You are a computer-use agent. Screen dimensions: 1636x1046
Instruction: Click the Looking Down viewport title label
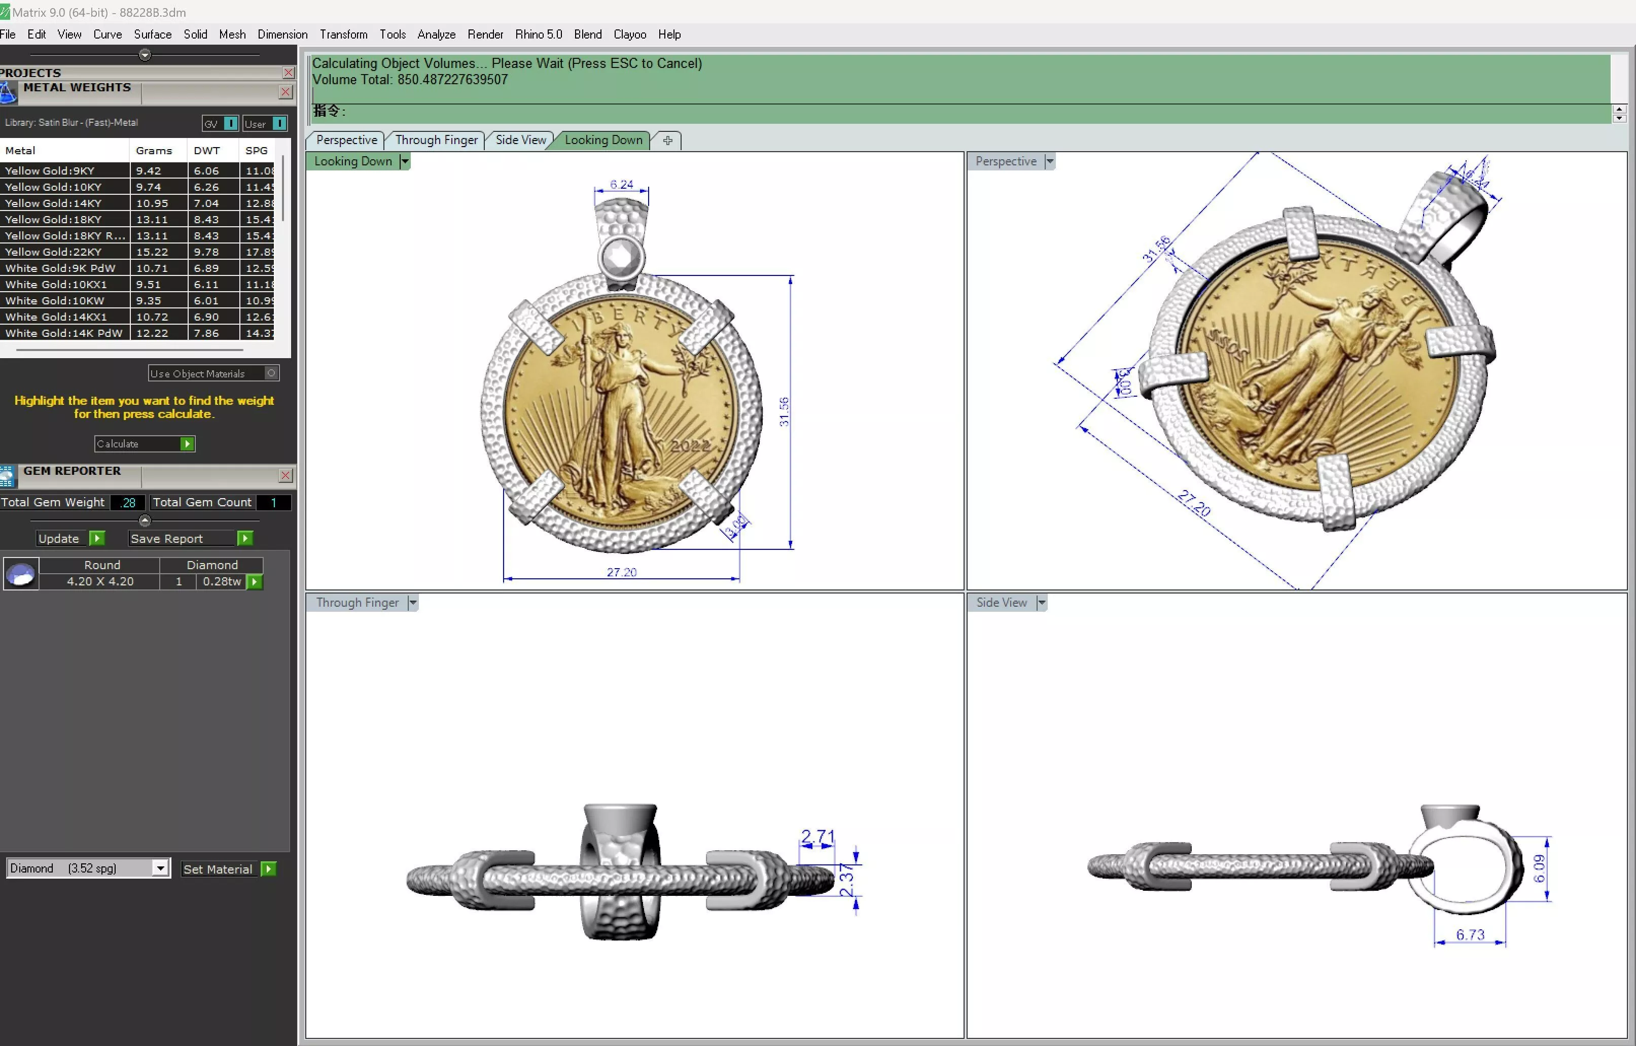[x=352, y=162]
